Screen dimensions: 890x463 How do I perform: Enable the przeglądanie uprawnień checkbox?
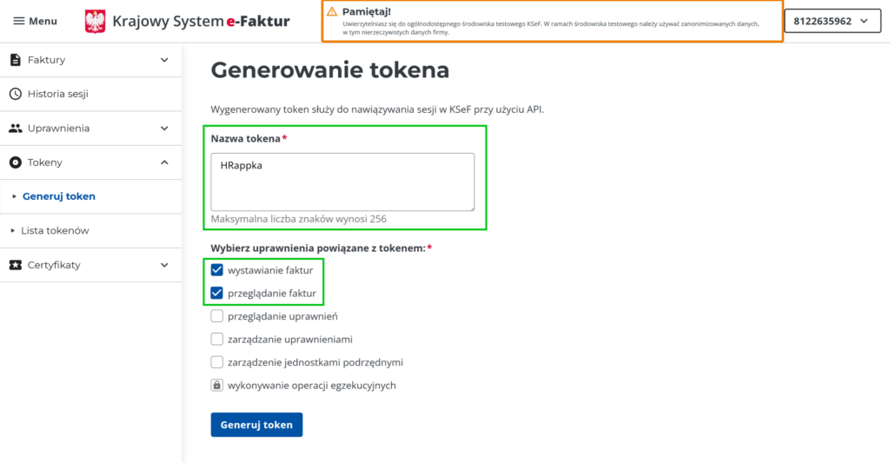coord(217,316)
